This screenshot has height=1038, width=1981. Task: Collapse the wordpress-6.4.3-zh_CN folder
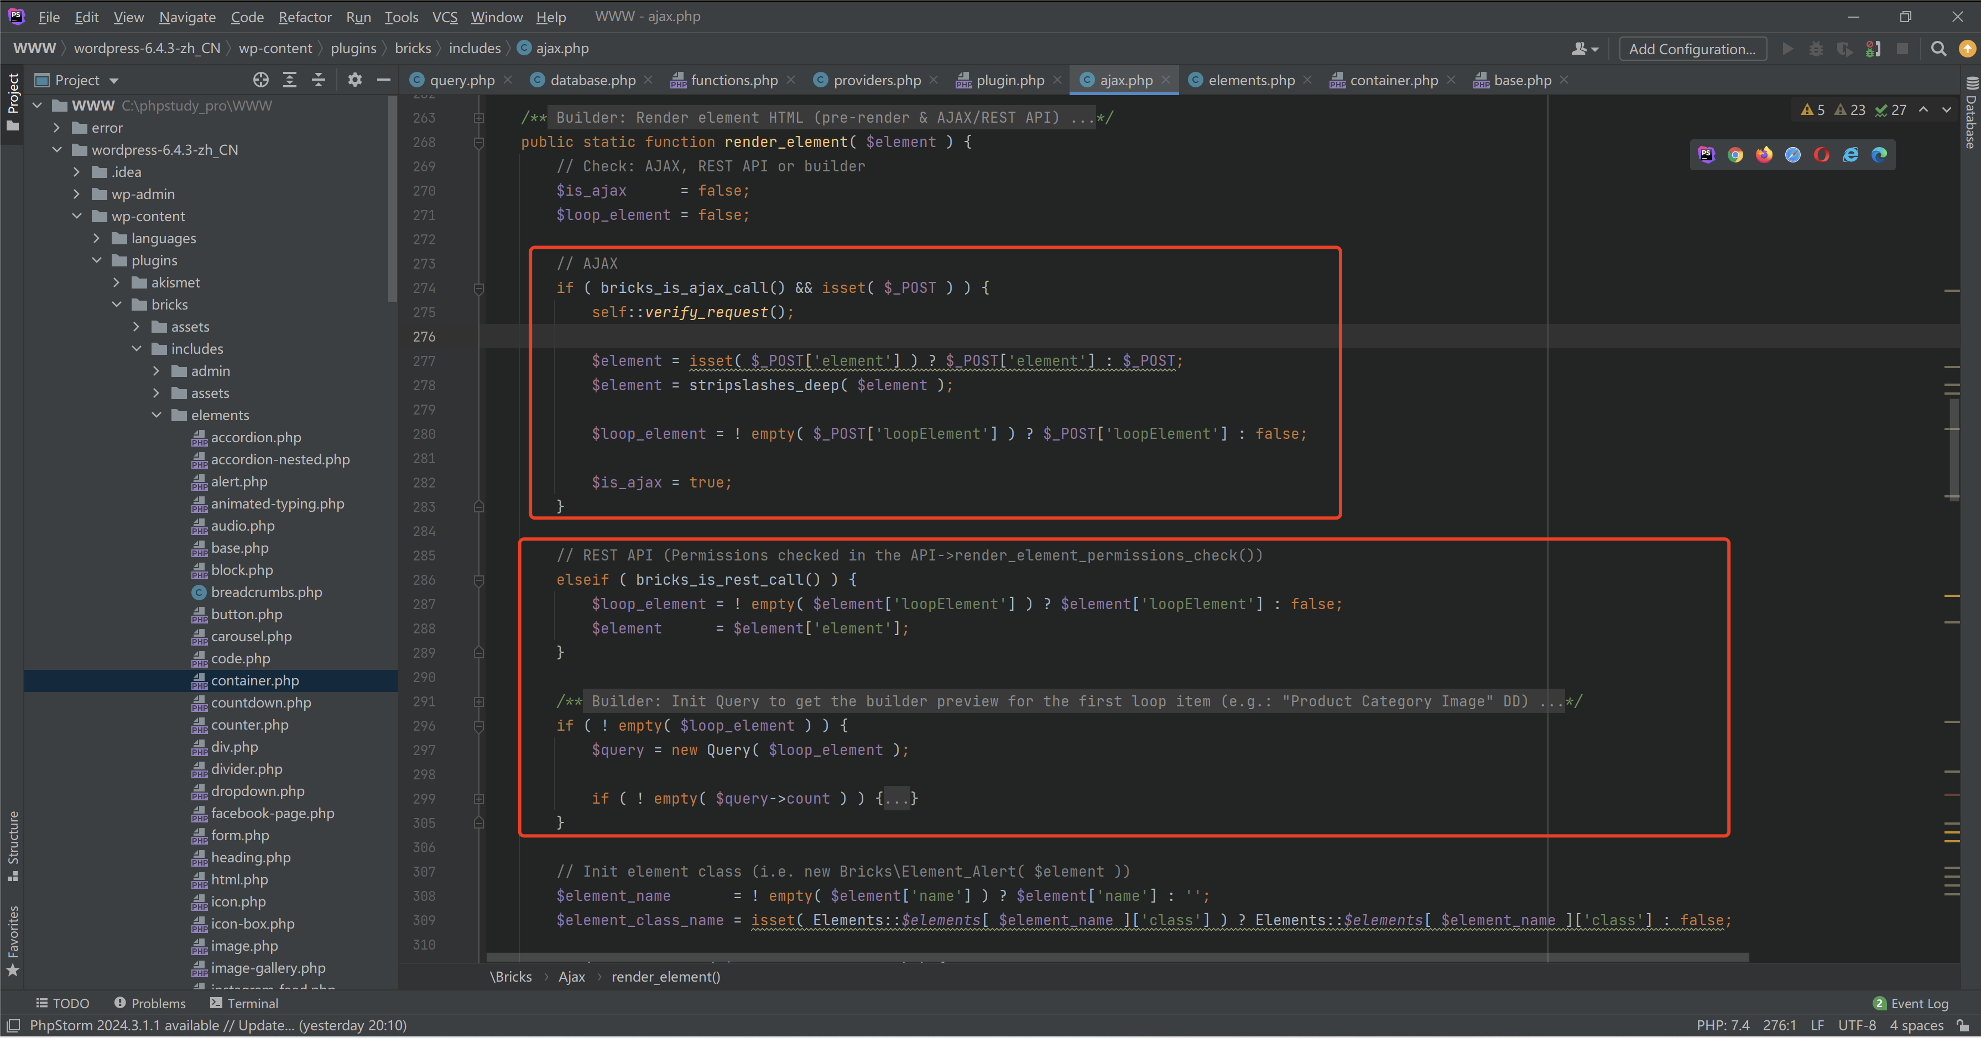(57, 150)
